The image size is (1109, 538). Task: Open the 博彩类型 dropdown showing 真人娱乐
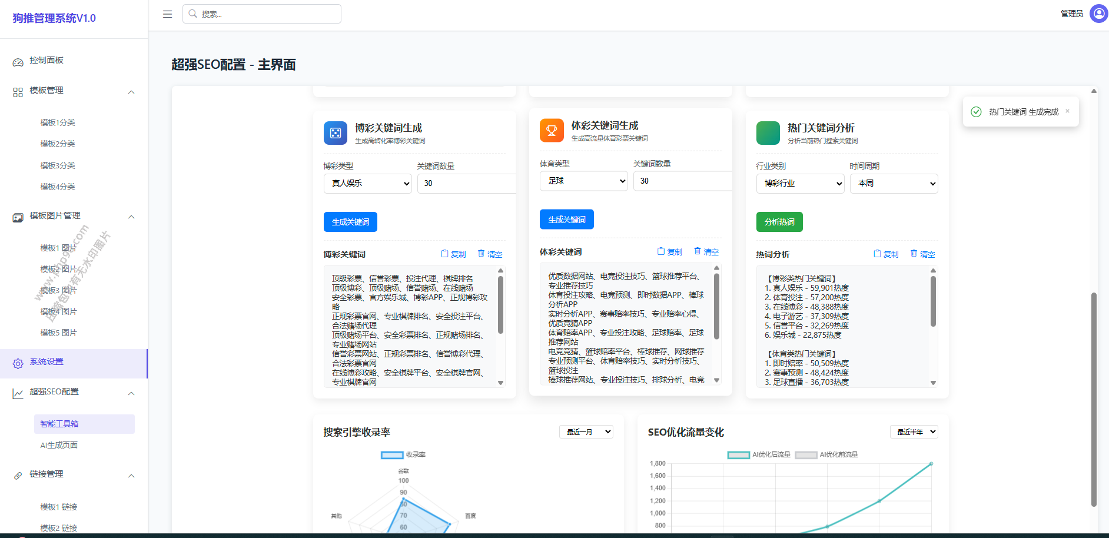tap(367, 184)
